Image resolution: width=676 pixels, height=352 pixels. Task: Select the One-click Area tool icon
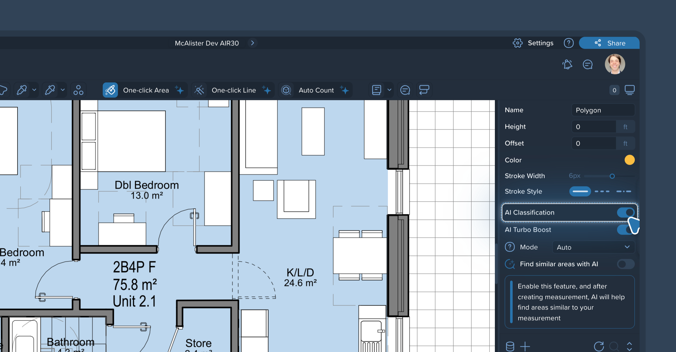(110, 90)
